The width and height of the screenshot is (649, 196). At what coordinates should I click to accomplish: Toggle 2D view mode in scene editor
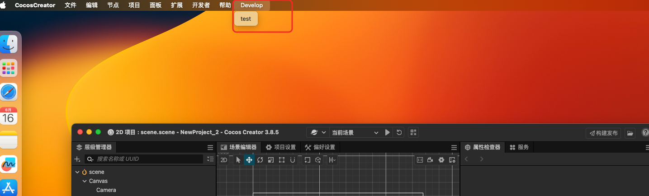pyautogui.click(x=224, y=160)
